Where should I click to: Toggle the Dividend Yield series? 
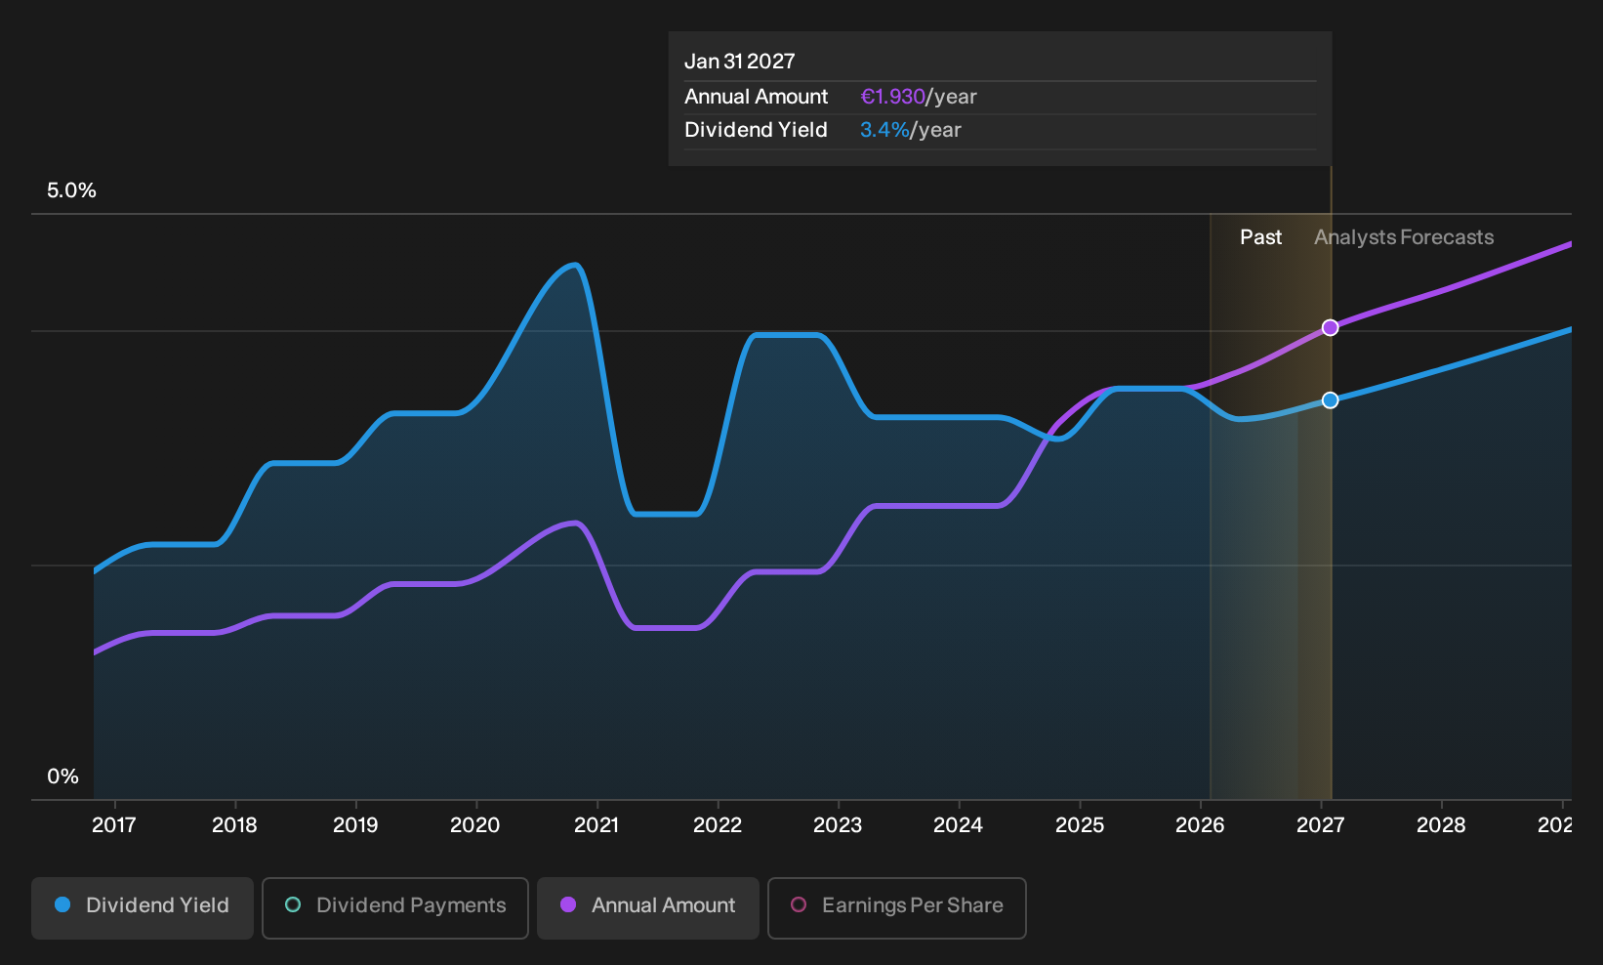click(143, 907)
